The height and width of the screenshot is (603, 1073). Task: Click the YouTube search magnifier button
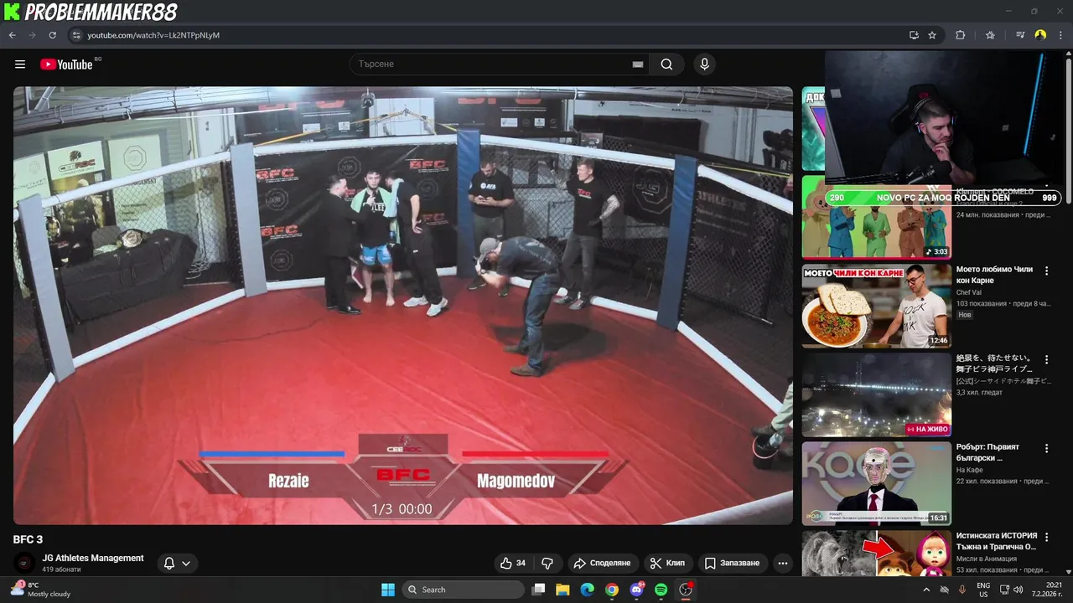pyautogui.click(x=666, y=64)
